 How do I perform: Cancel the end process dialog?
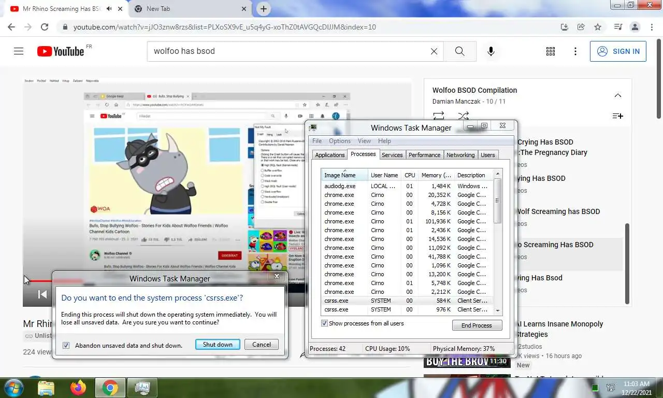[262, 345]
